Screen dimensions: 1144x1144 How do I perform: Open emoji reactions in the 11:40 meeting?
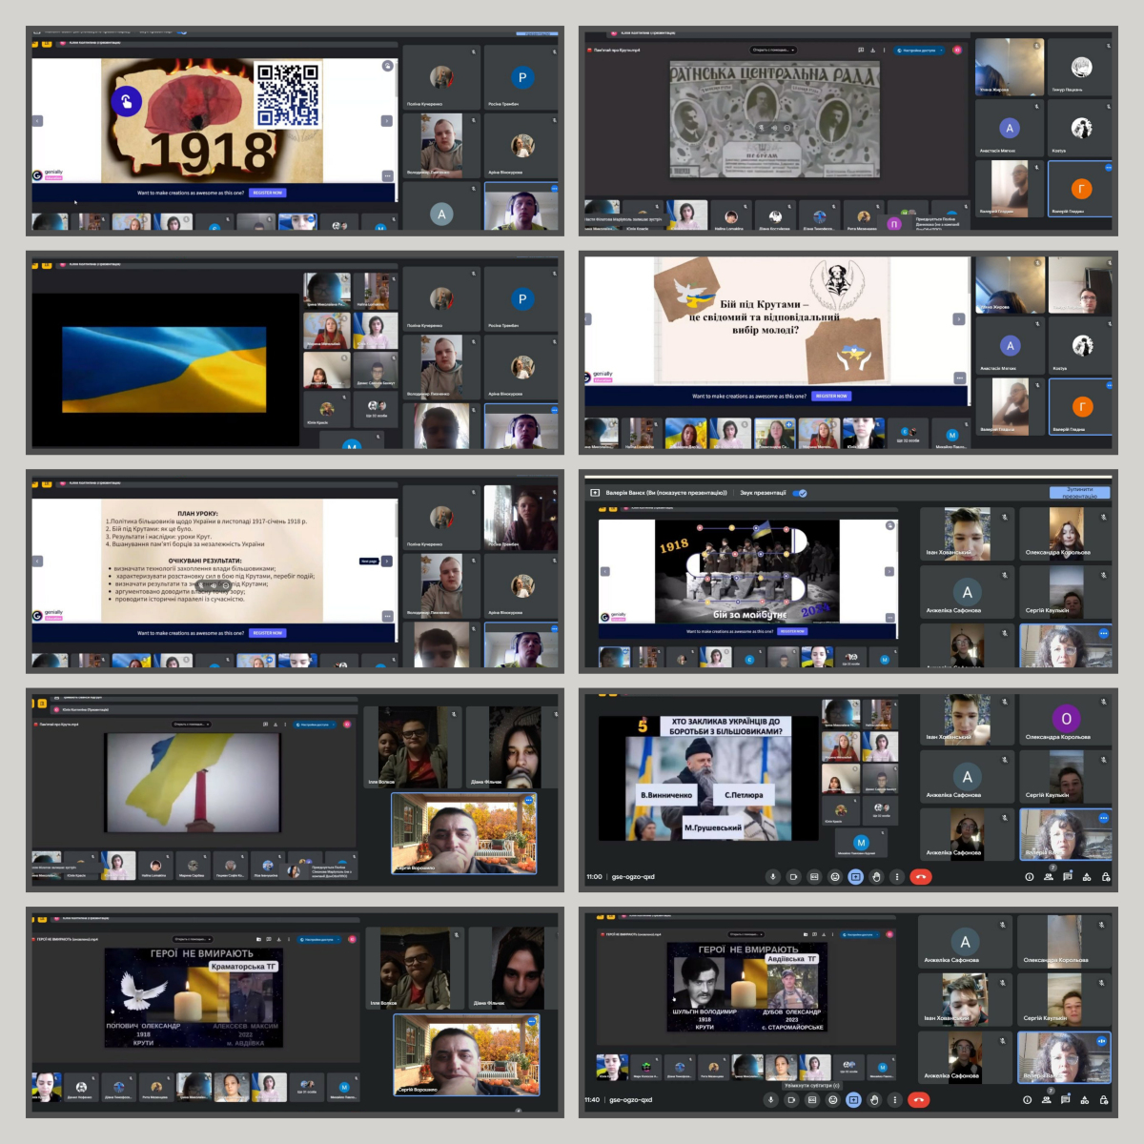pyautogui.click(x=832, y=1099)
